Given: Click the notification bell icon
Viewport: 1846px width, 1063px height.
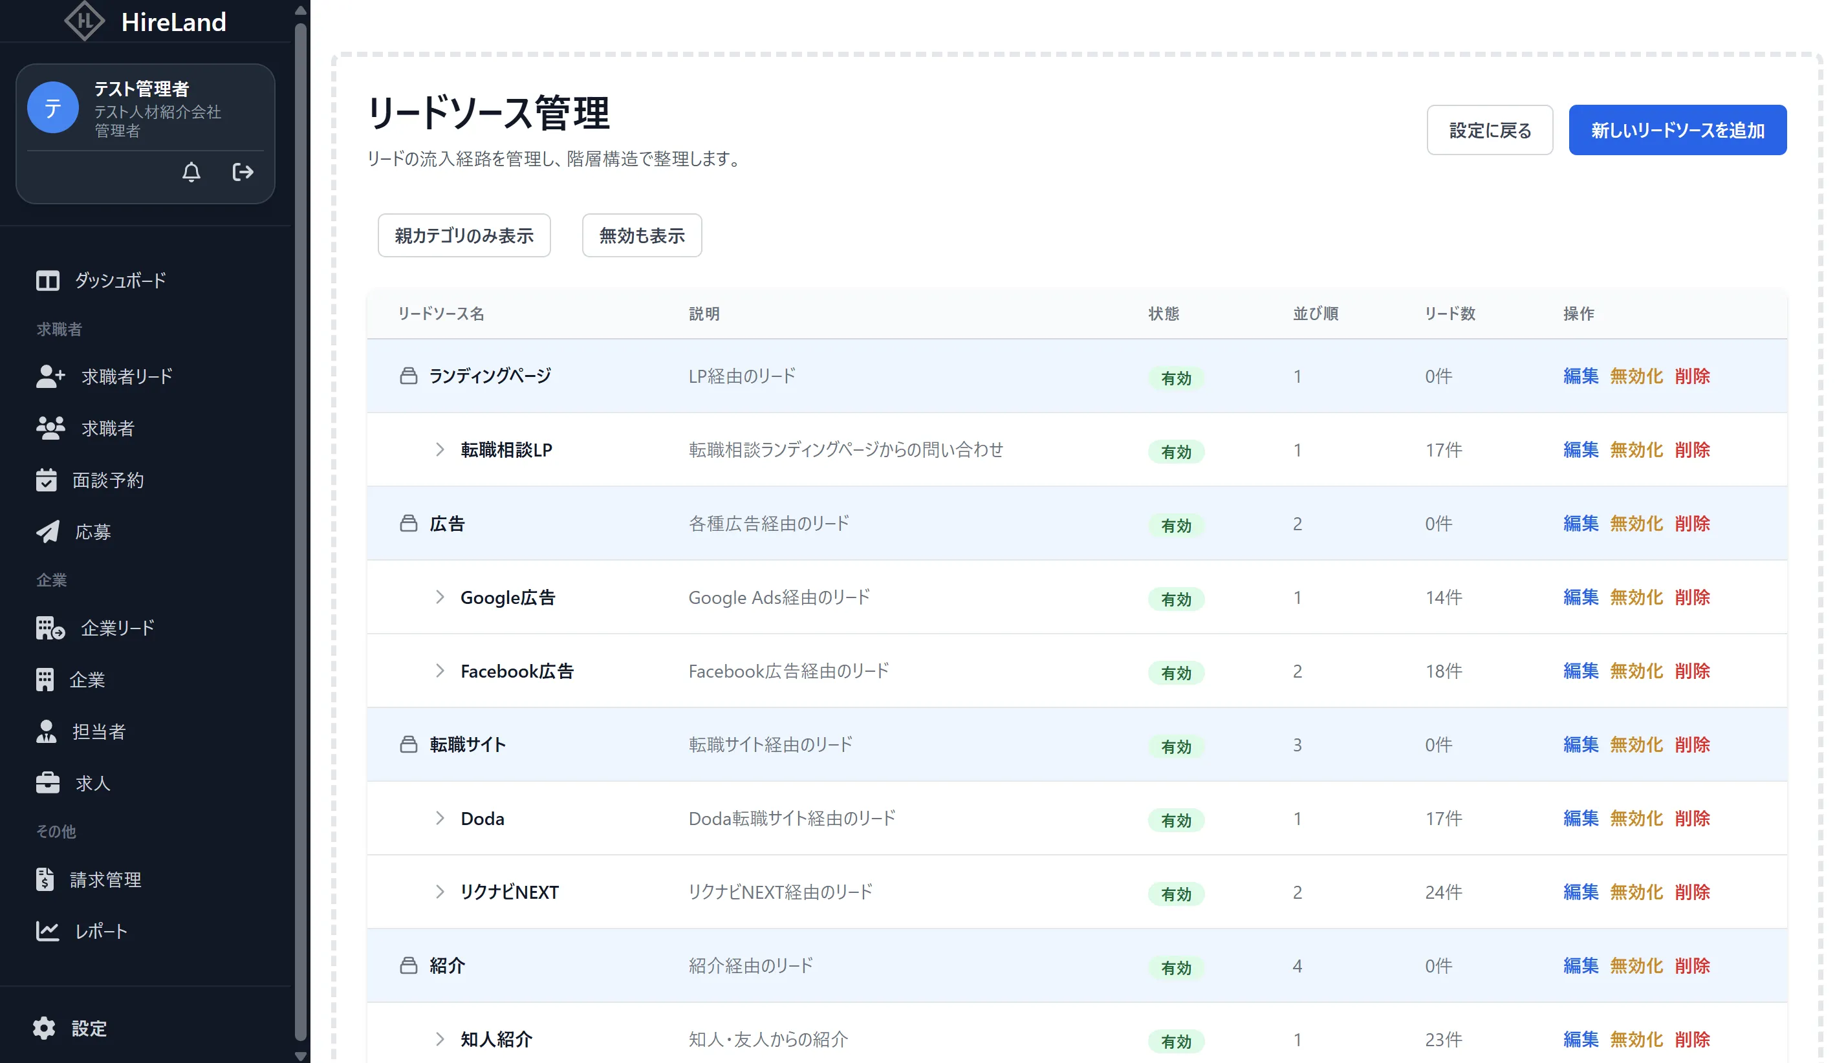Looking at the screenshot, I should 191,172.
